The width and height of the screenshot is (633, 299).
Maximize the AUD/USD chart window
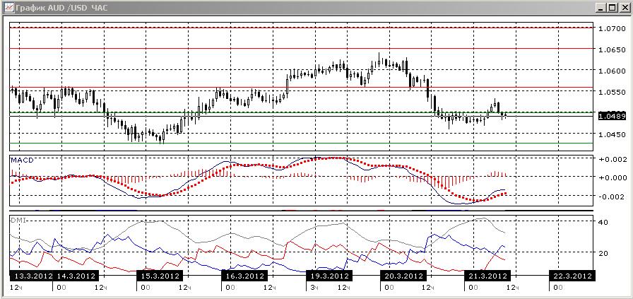[x=612, y=8]
